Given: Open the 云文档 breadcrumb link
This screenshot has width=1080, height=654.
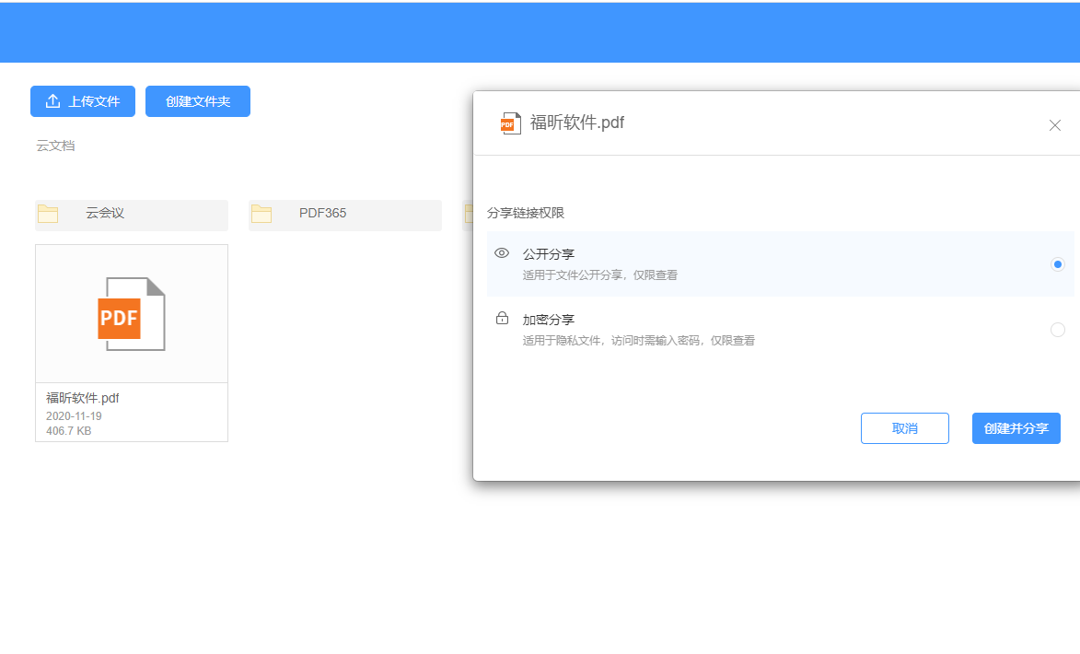Looking at the screenshot, I should coord(55,145).
